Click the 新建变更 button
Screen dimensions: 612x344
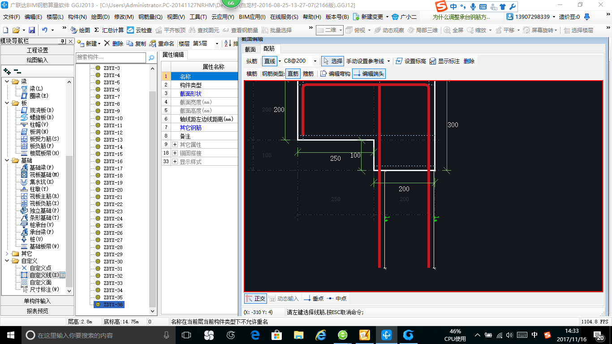pyautogui.click(x=371, y=17)
